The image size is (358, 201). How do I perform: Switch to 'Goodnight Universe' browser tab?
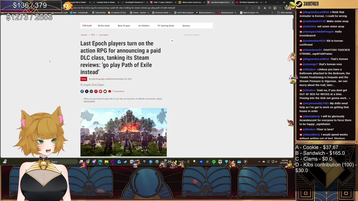tap(134, 2)
